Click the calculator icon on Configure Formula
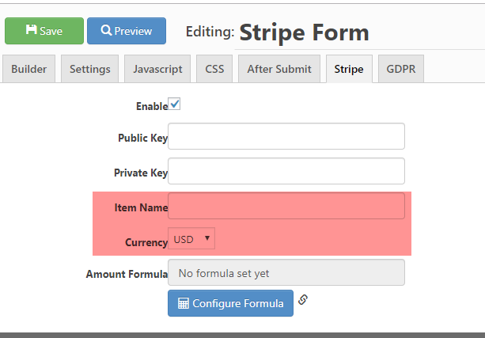 pos(183,303)
